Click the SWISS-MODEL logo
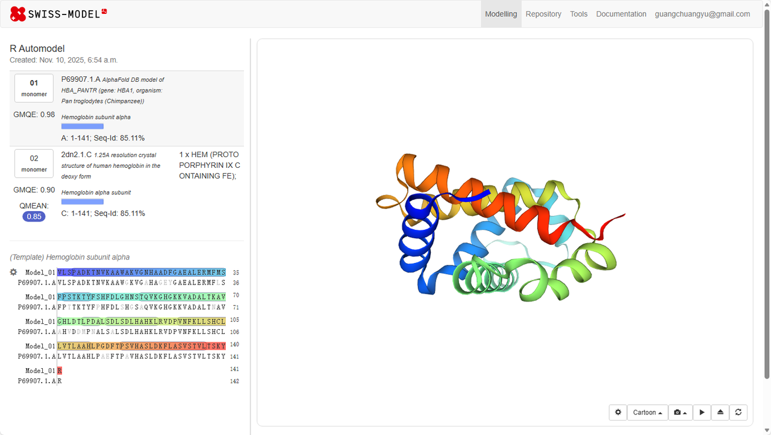Viewport: 771px width, 435px height. pos(58,13)
